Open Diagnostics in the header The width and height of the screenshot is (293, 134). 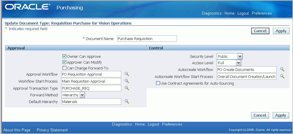tap(212, 13)
